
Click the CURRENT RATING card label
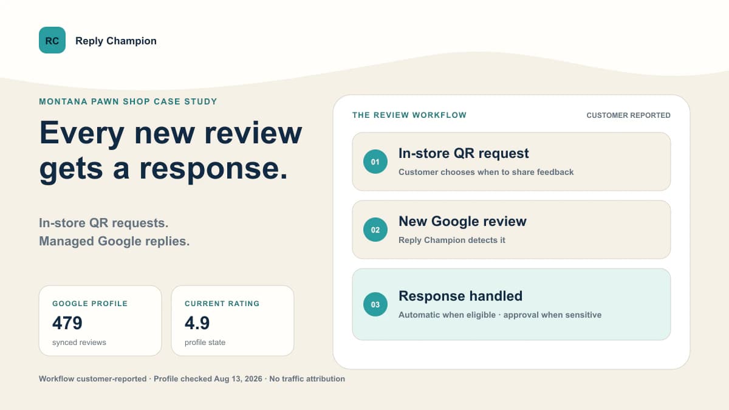[x=222, y=303]
